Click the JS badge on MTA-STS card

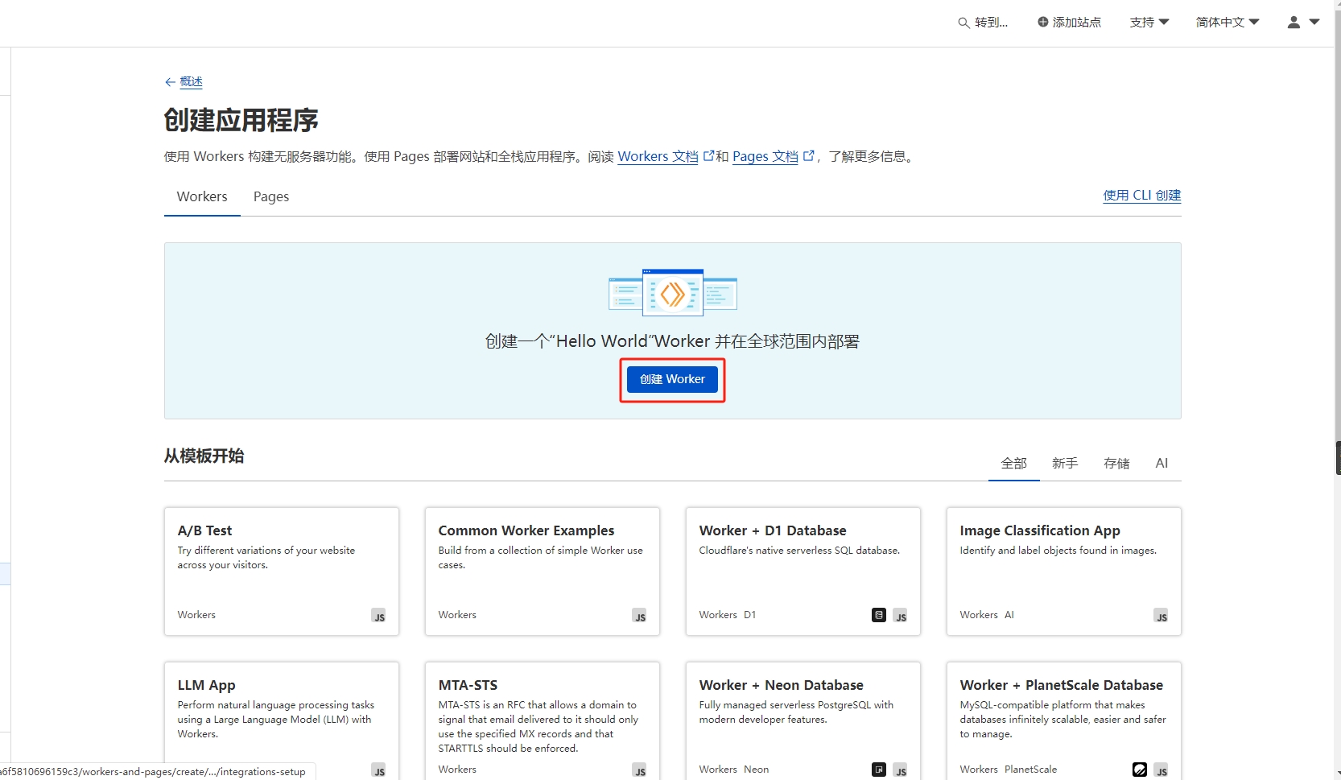point(639,770)
